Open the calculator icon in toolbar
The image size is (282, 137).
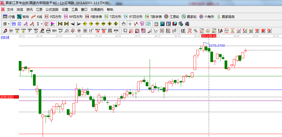click(162, 24)
